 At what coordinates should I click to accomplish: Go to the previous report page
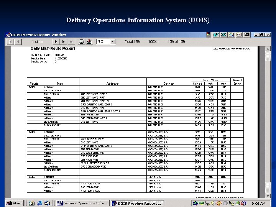point(18,42)
